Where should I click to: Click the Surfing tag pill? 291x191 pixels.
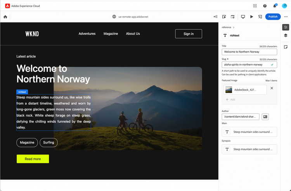(x=48, y=143)
